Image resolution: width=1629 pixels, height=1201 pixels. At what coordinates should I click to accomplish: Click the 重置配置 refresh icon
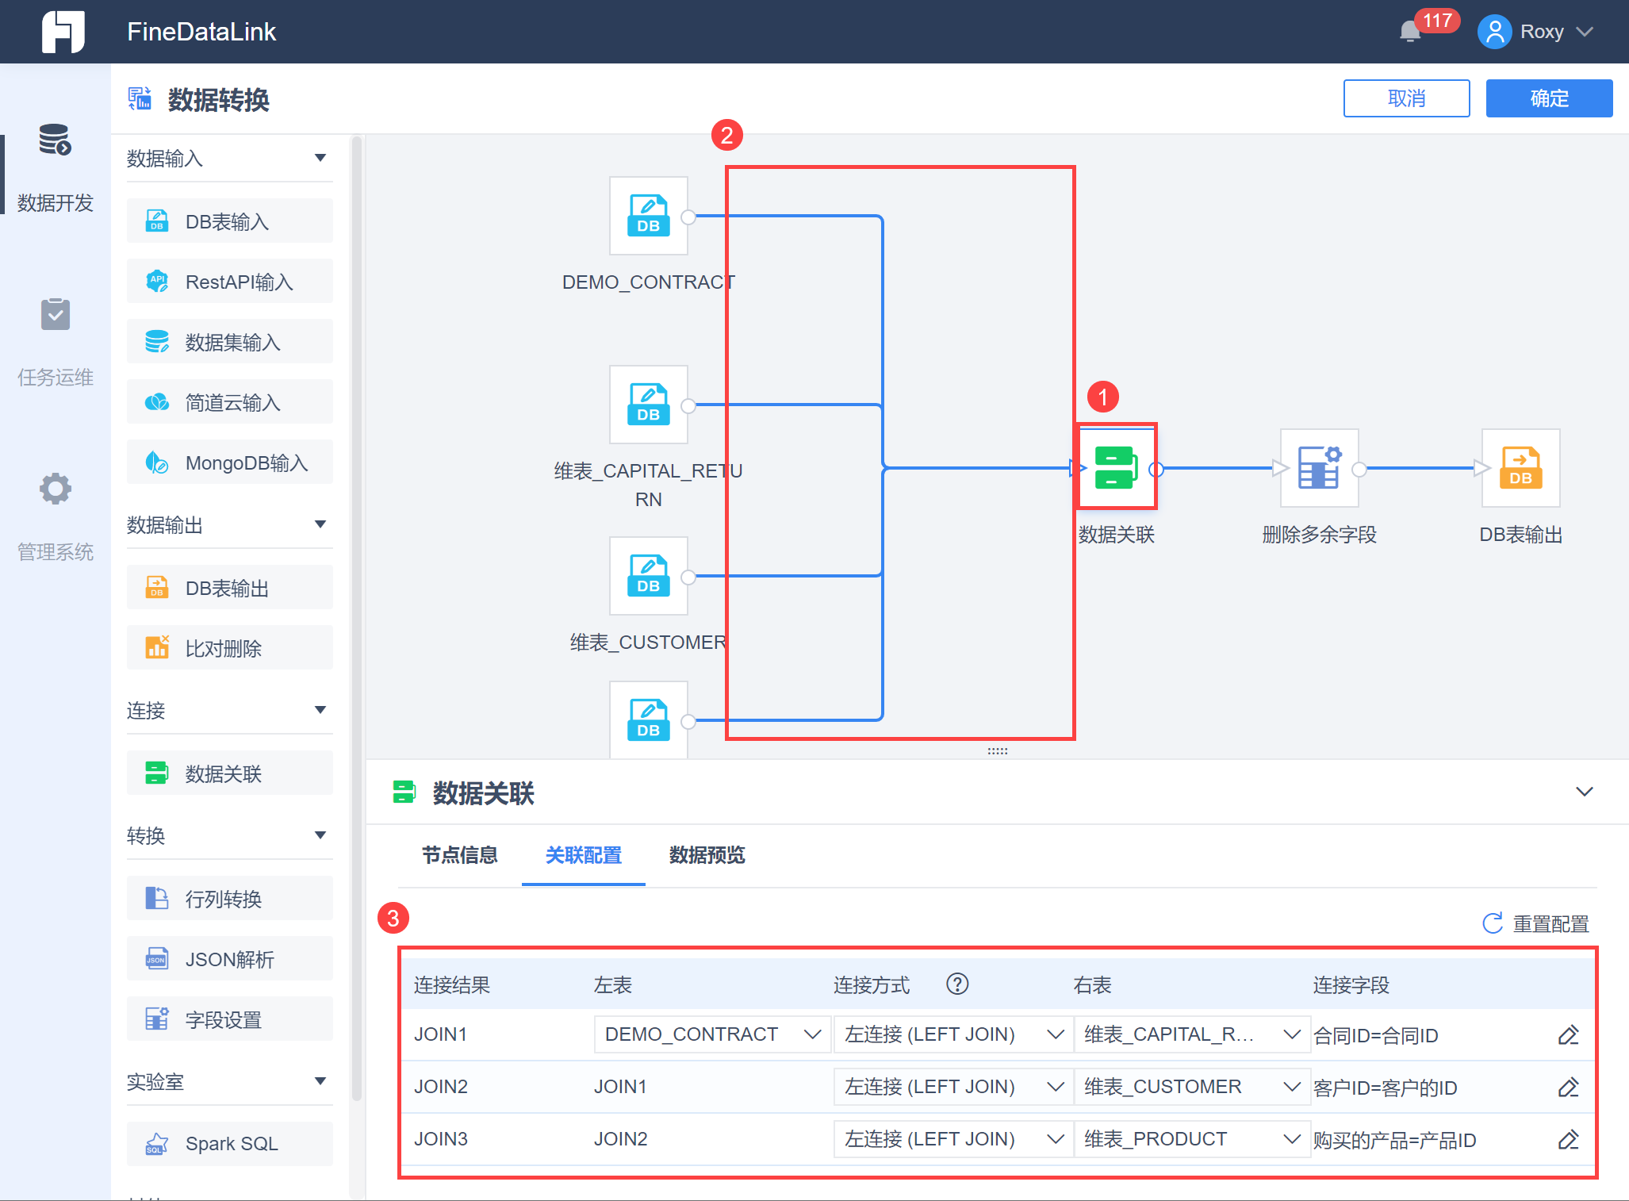tap(1493, 923)
